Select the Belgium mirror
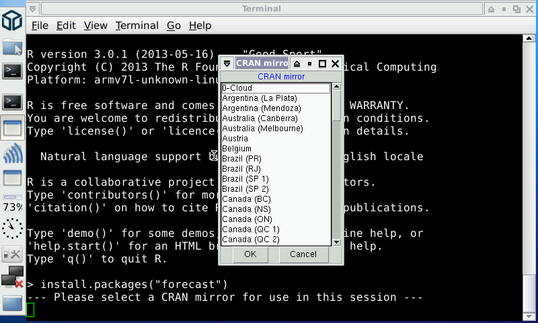 (276, 149)
